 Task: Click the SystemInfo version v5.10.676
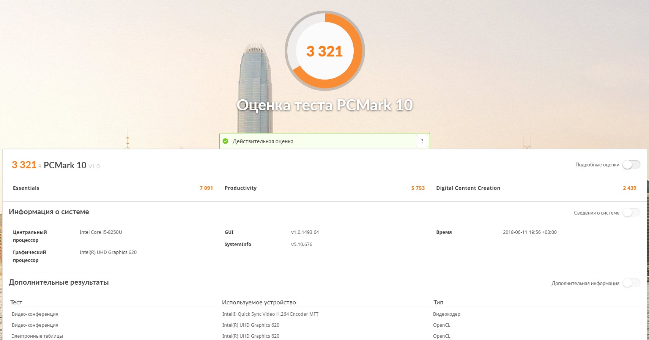pyautogui.click(x=302, y=244)
